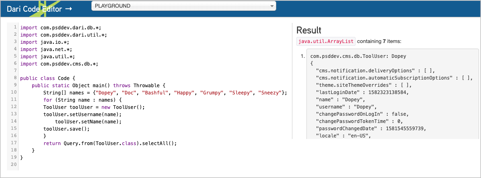Click the dropdown arrow beside PLAYGROUND
481x178 pixels.
pos(271,6)
